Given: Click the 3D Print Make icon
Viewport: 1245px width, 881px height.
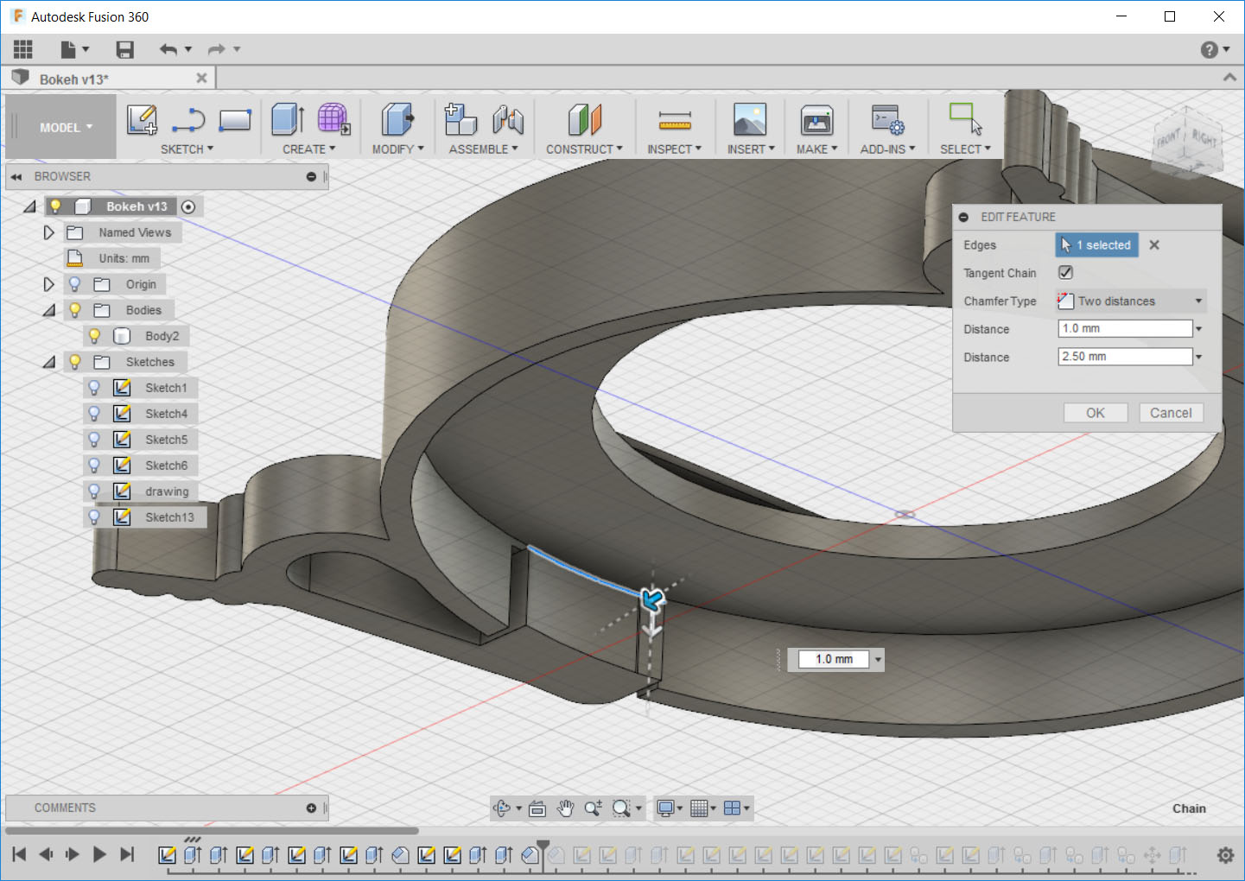Looking at the screenshot, I should click(816, 120).
